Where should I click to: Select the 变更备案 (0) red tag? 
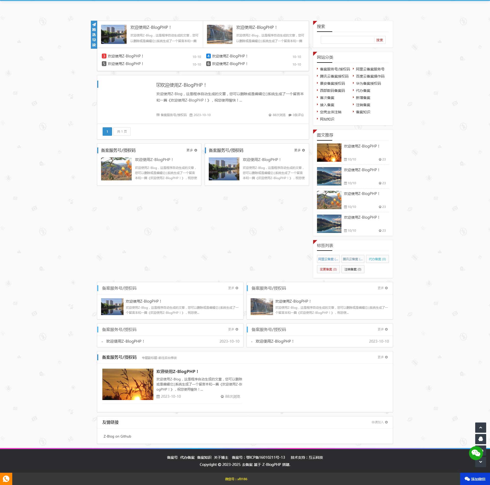click(x=328, y=269)
